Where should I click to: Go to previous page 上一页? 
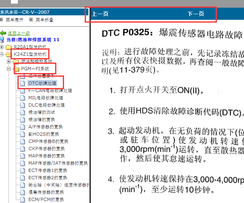[100, 14]
